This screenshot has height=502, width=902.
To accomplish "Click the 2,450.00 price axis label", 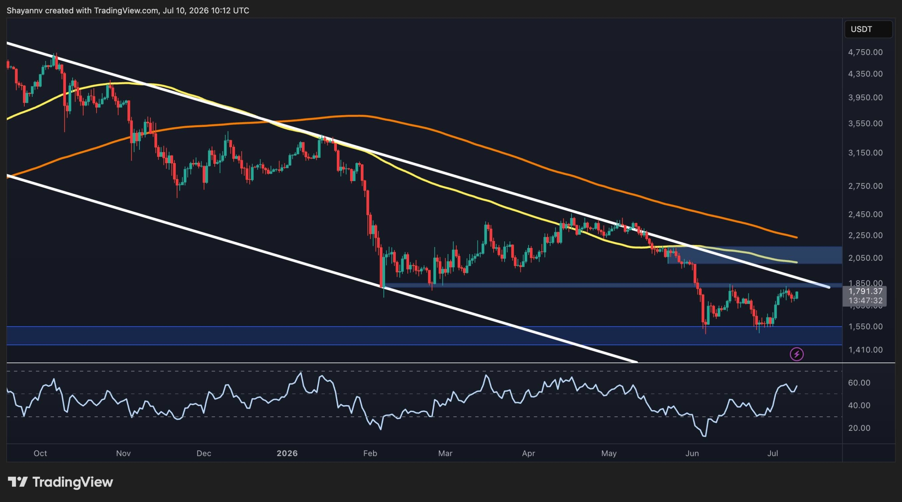I will (x=865, y=215).
